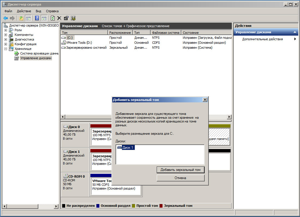Expand the Диагностика tree node
Viewport: 300px width, 217px height.
pos(6,39)
